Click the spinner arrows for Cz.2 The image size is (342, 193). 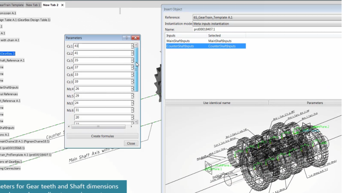click(x=133, y=53)
